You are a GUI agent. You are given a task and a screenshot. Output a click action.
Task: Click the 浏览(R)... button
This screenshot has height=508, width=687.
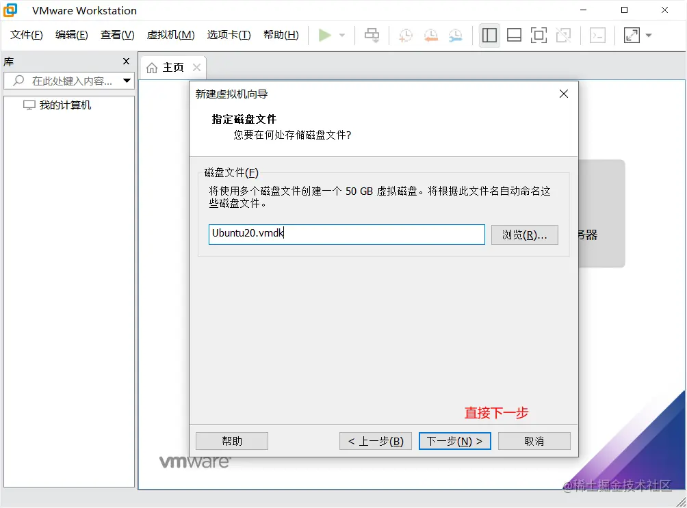(x=524, y=235)
